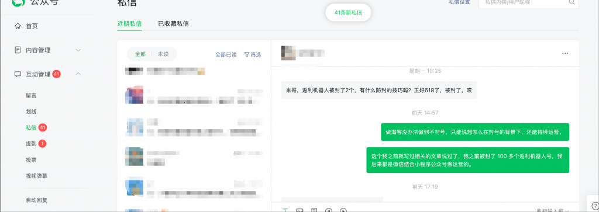Viewport: 599px width, 212px height.
Task: Click the video message toolbar icon
Action: tap(343, 210)
